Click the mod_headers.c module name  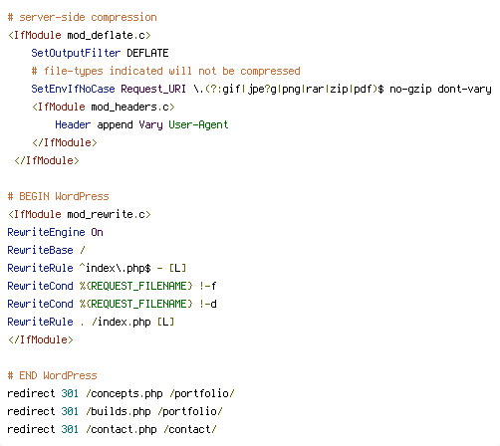pyautogui.click(x=129, y=107)
